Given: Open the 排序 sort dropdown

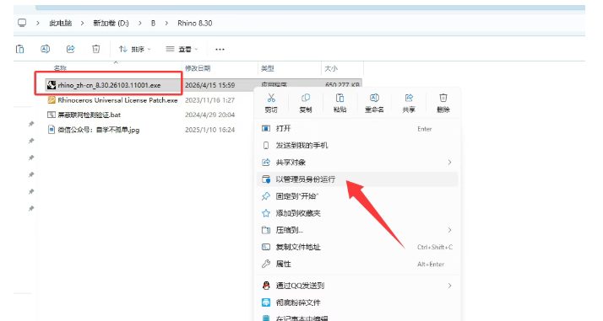Looking at the screenshot, I should 135,49.
